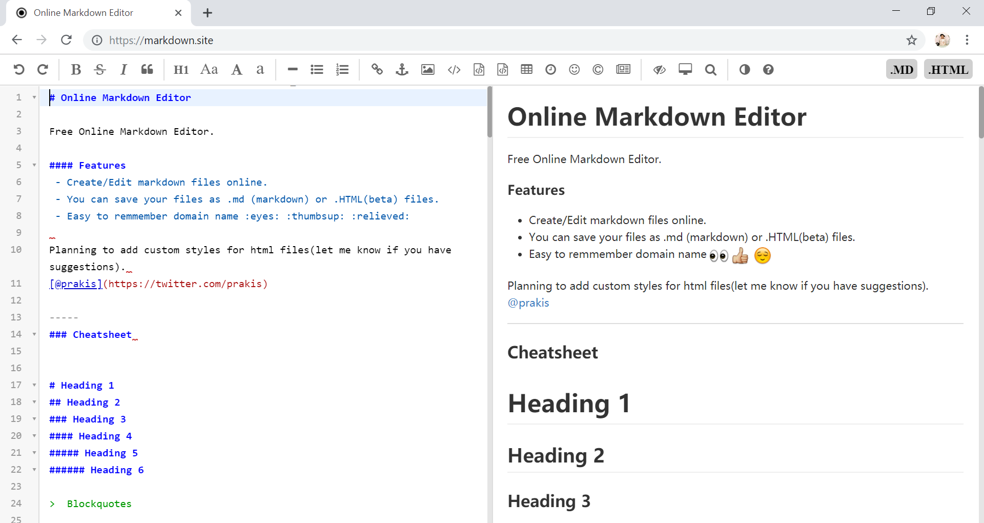The height and width of the screenshot is (523, 984).
Task: Download file as .MD
Action: 902,69
